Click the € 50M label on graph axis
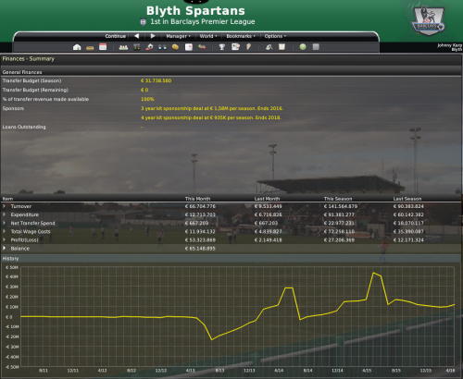This screenshot has height=379, width=463. [x=12, y=267]
